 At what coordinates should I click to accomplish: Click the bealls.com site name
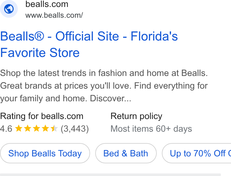(x=47, y=4)
